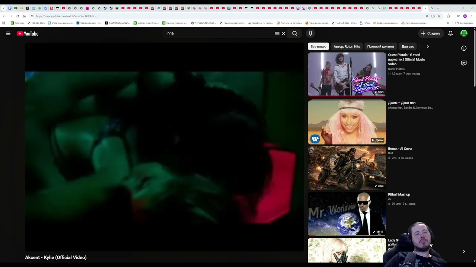476x267 pixels.
Task: Reload the page with the refresh icon
Action: point(17,16)
